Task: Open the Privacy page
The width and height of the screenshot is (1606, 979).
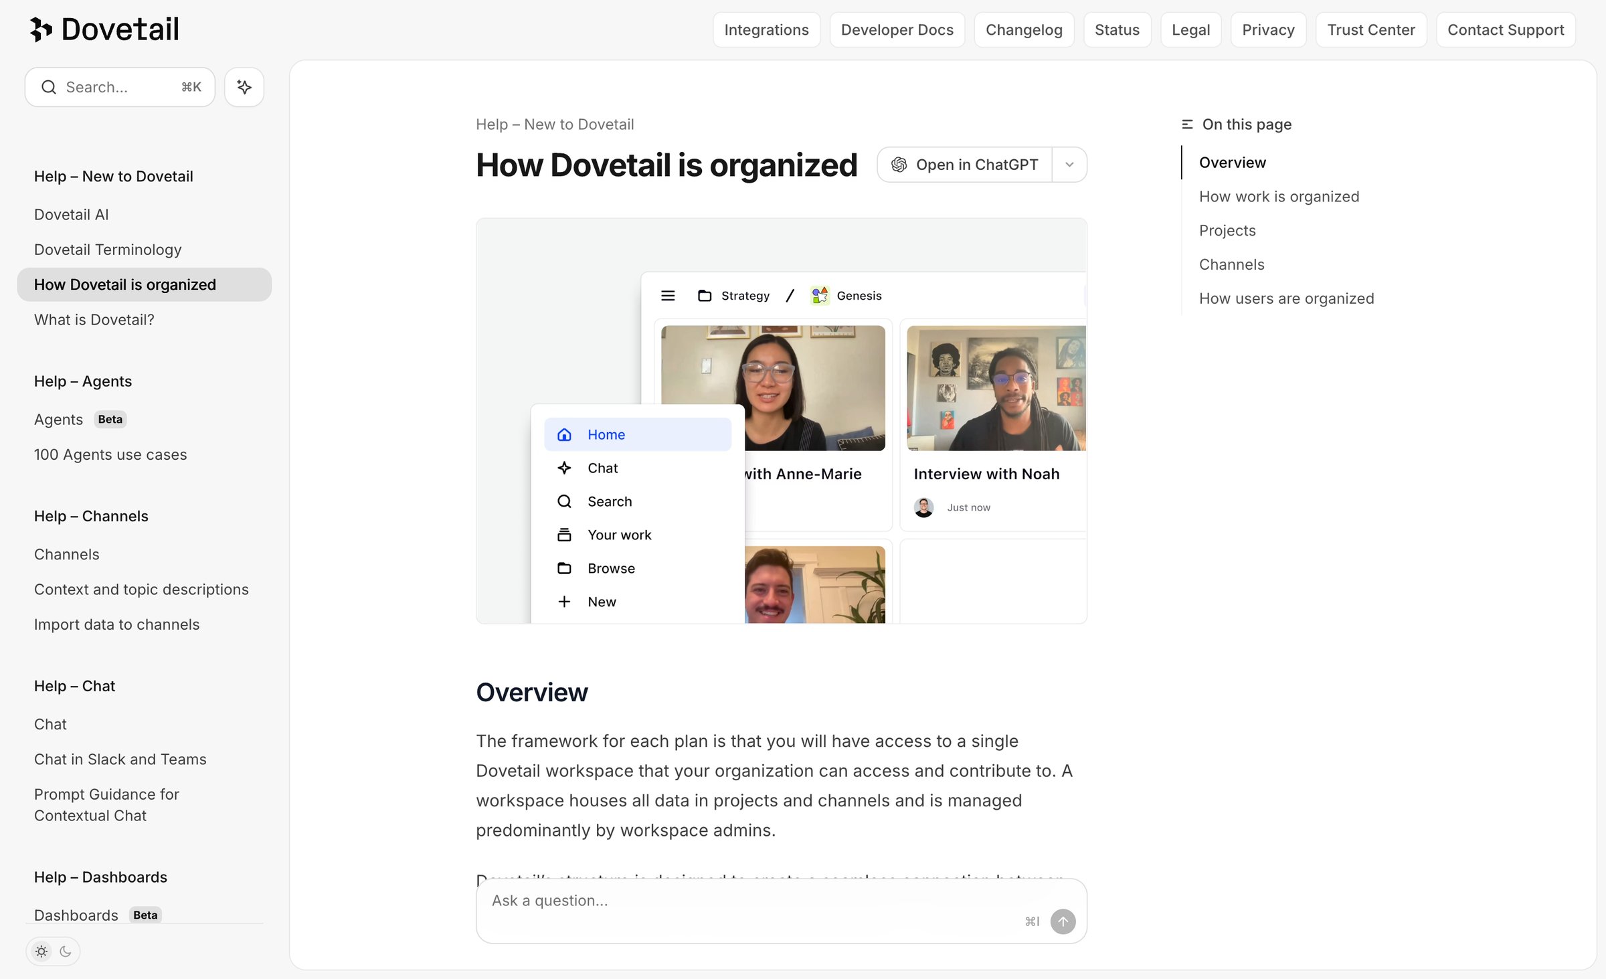Action: pos(1268,30)
